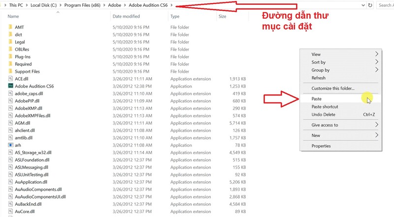Click the adobe_caps.dll file icon
This screenshot has width=394, height=217.
point(10,93)
